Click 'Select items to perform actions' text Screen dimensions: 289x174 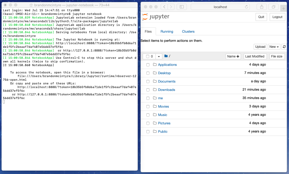(x=171, y=41)
